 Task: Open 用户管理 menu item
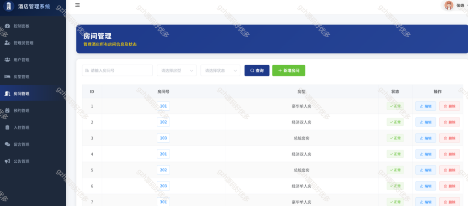coord(33,60)
